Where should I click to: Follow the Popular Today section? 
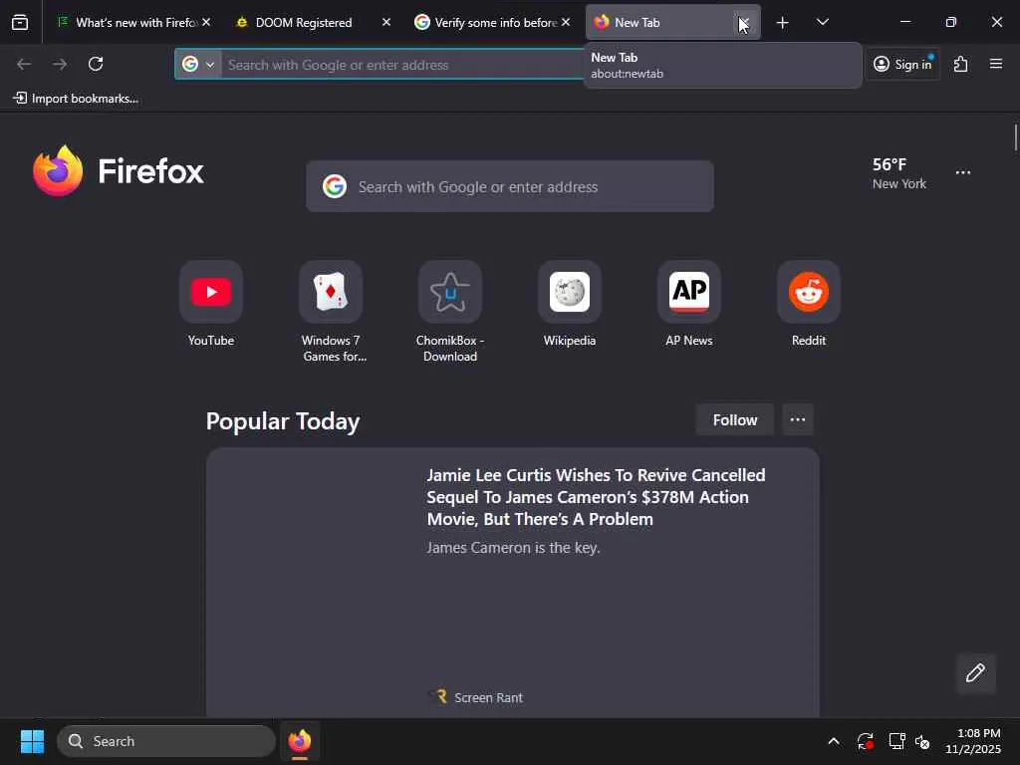pos(735,420)
